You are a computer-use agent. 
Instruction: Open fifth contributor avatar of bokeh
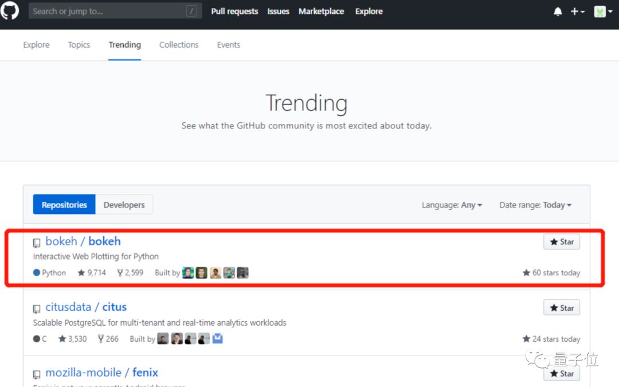(243, 272)
